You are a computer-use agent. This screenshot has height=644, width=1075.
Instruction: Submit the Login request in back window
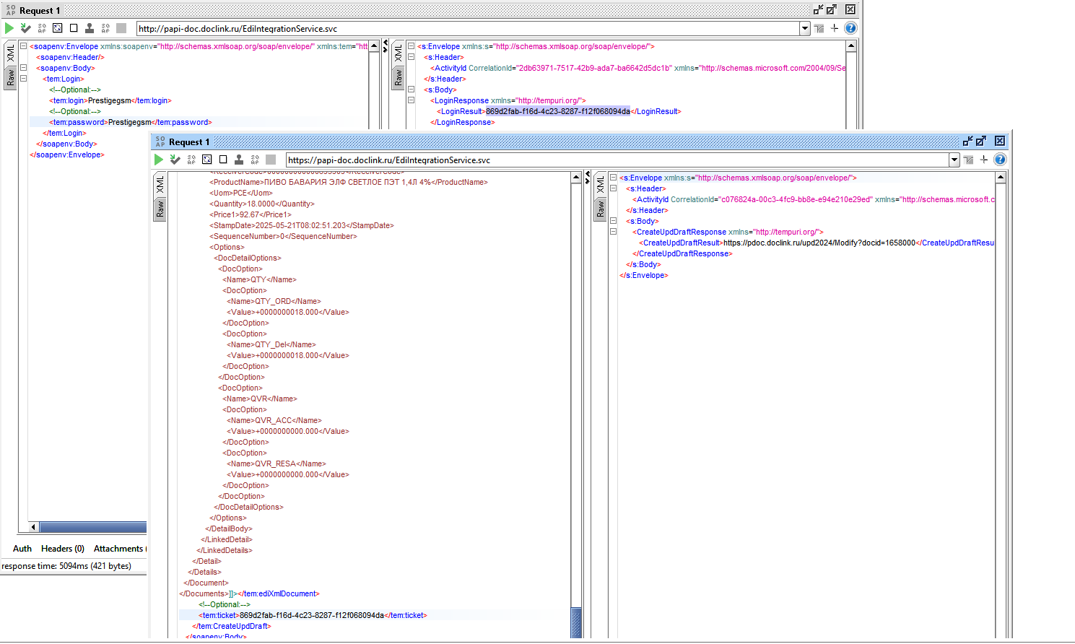[9, 28]
